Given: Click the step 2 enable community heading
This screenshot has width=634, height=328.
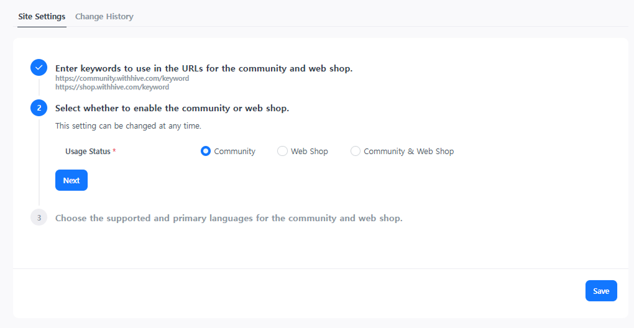Looking at the screenshot, I should click(172, 108).
